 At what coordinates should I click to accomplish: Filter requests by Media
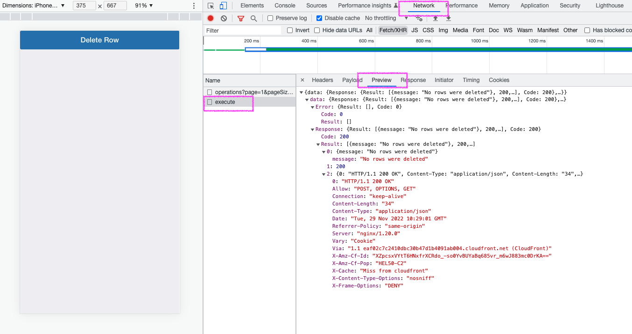pyautogui.click(x=460, y=30)
